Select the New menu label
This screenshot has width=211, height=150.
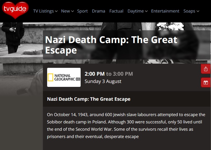pos(65,11)
